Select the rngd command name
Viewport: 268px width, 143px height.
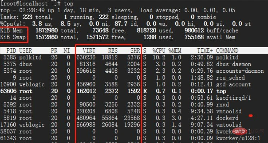222,104
